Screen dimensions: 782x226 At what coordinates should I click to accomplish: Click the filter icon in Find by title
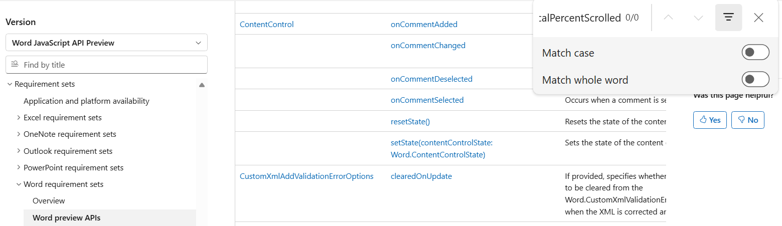(x=15, y=65)
